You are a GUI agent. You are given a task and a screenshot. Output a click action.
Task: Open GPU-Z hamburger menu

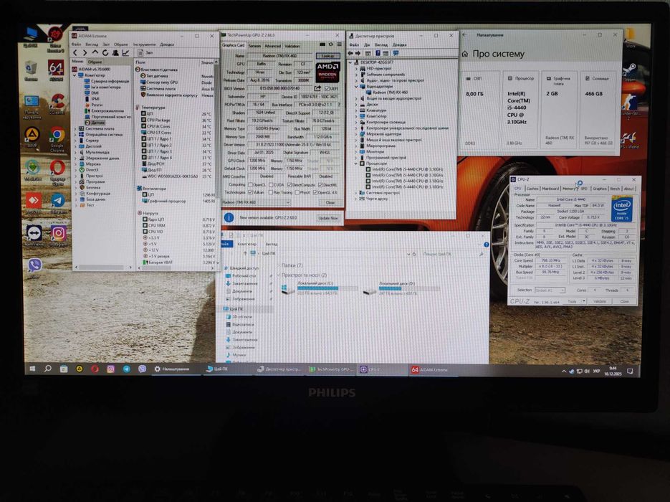click(x=339, y=44)
